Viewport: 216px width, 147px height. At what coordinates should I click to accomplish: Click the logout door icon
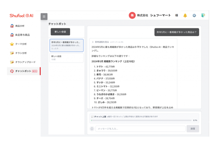click(203, 15)
